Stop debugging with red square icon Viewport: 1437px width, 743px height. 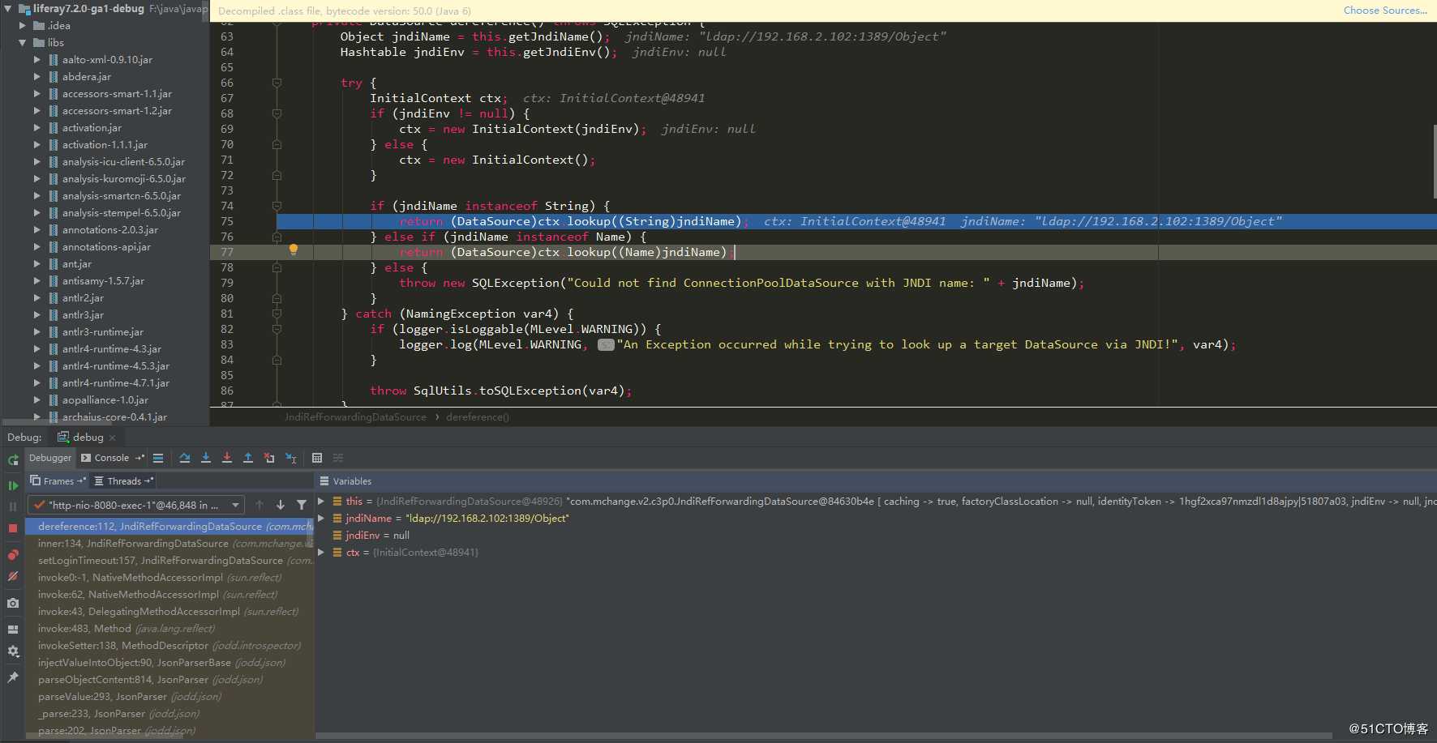pos(13,527)
